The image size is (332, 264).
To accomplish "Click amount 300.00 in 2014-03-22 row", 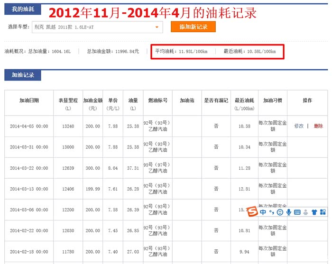I will tap(93, 168).
